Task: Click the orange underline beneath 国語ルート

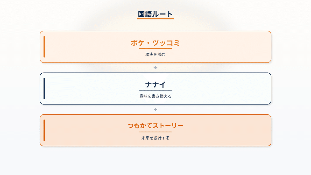Action: click(x=155, y=19)
